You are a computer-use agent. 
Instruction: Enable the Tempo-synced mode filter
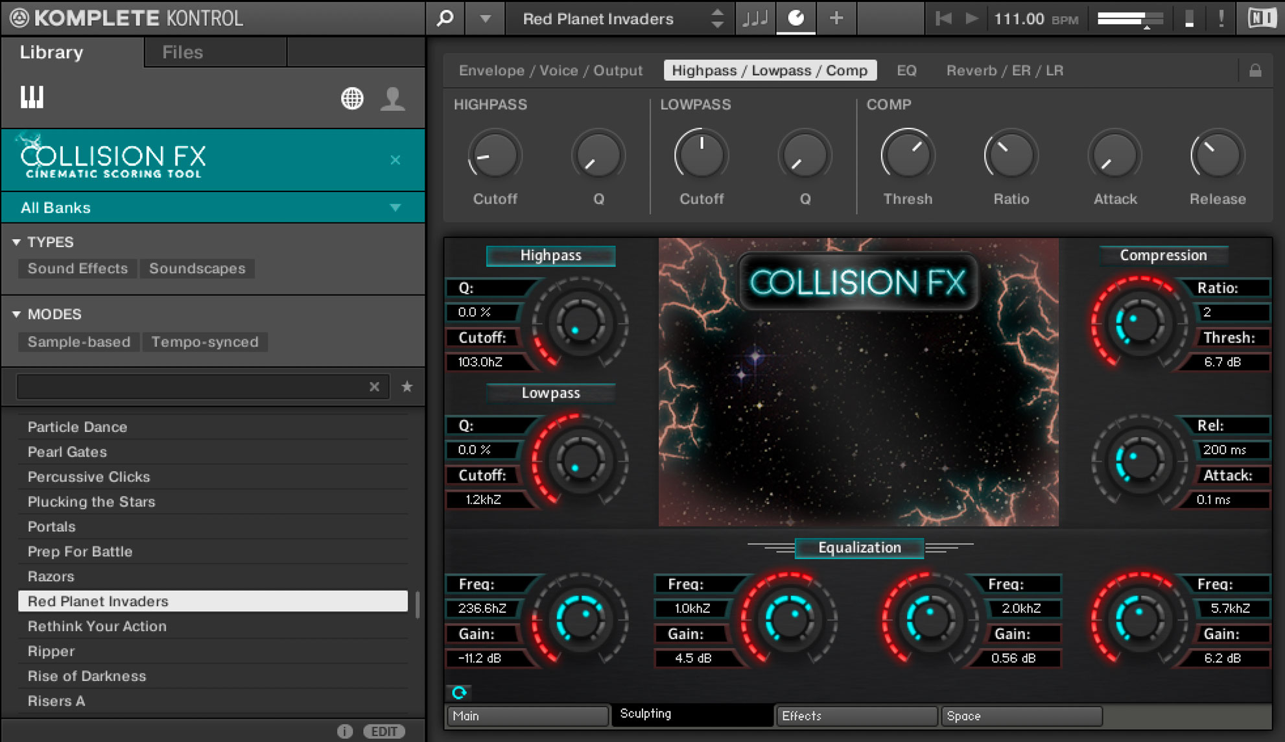[205, 342]
